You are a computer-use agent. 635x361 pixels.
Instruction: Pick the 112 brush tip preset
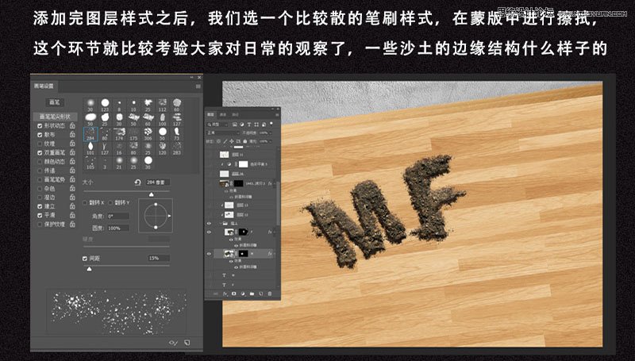pos(163,105)
